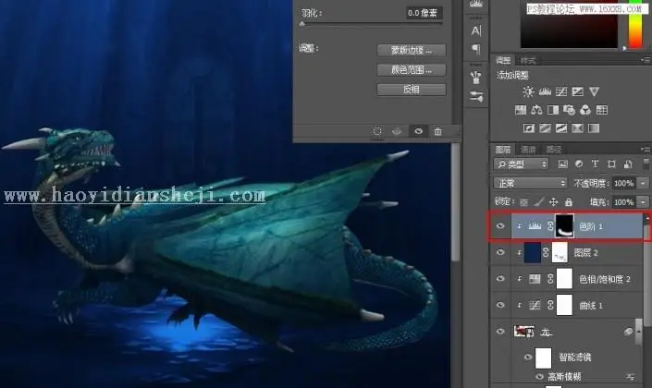Viewport: 652px width, 388px height.
Task: Select the 图层 tab
Action: (503, 149)
